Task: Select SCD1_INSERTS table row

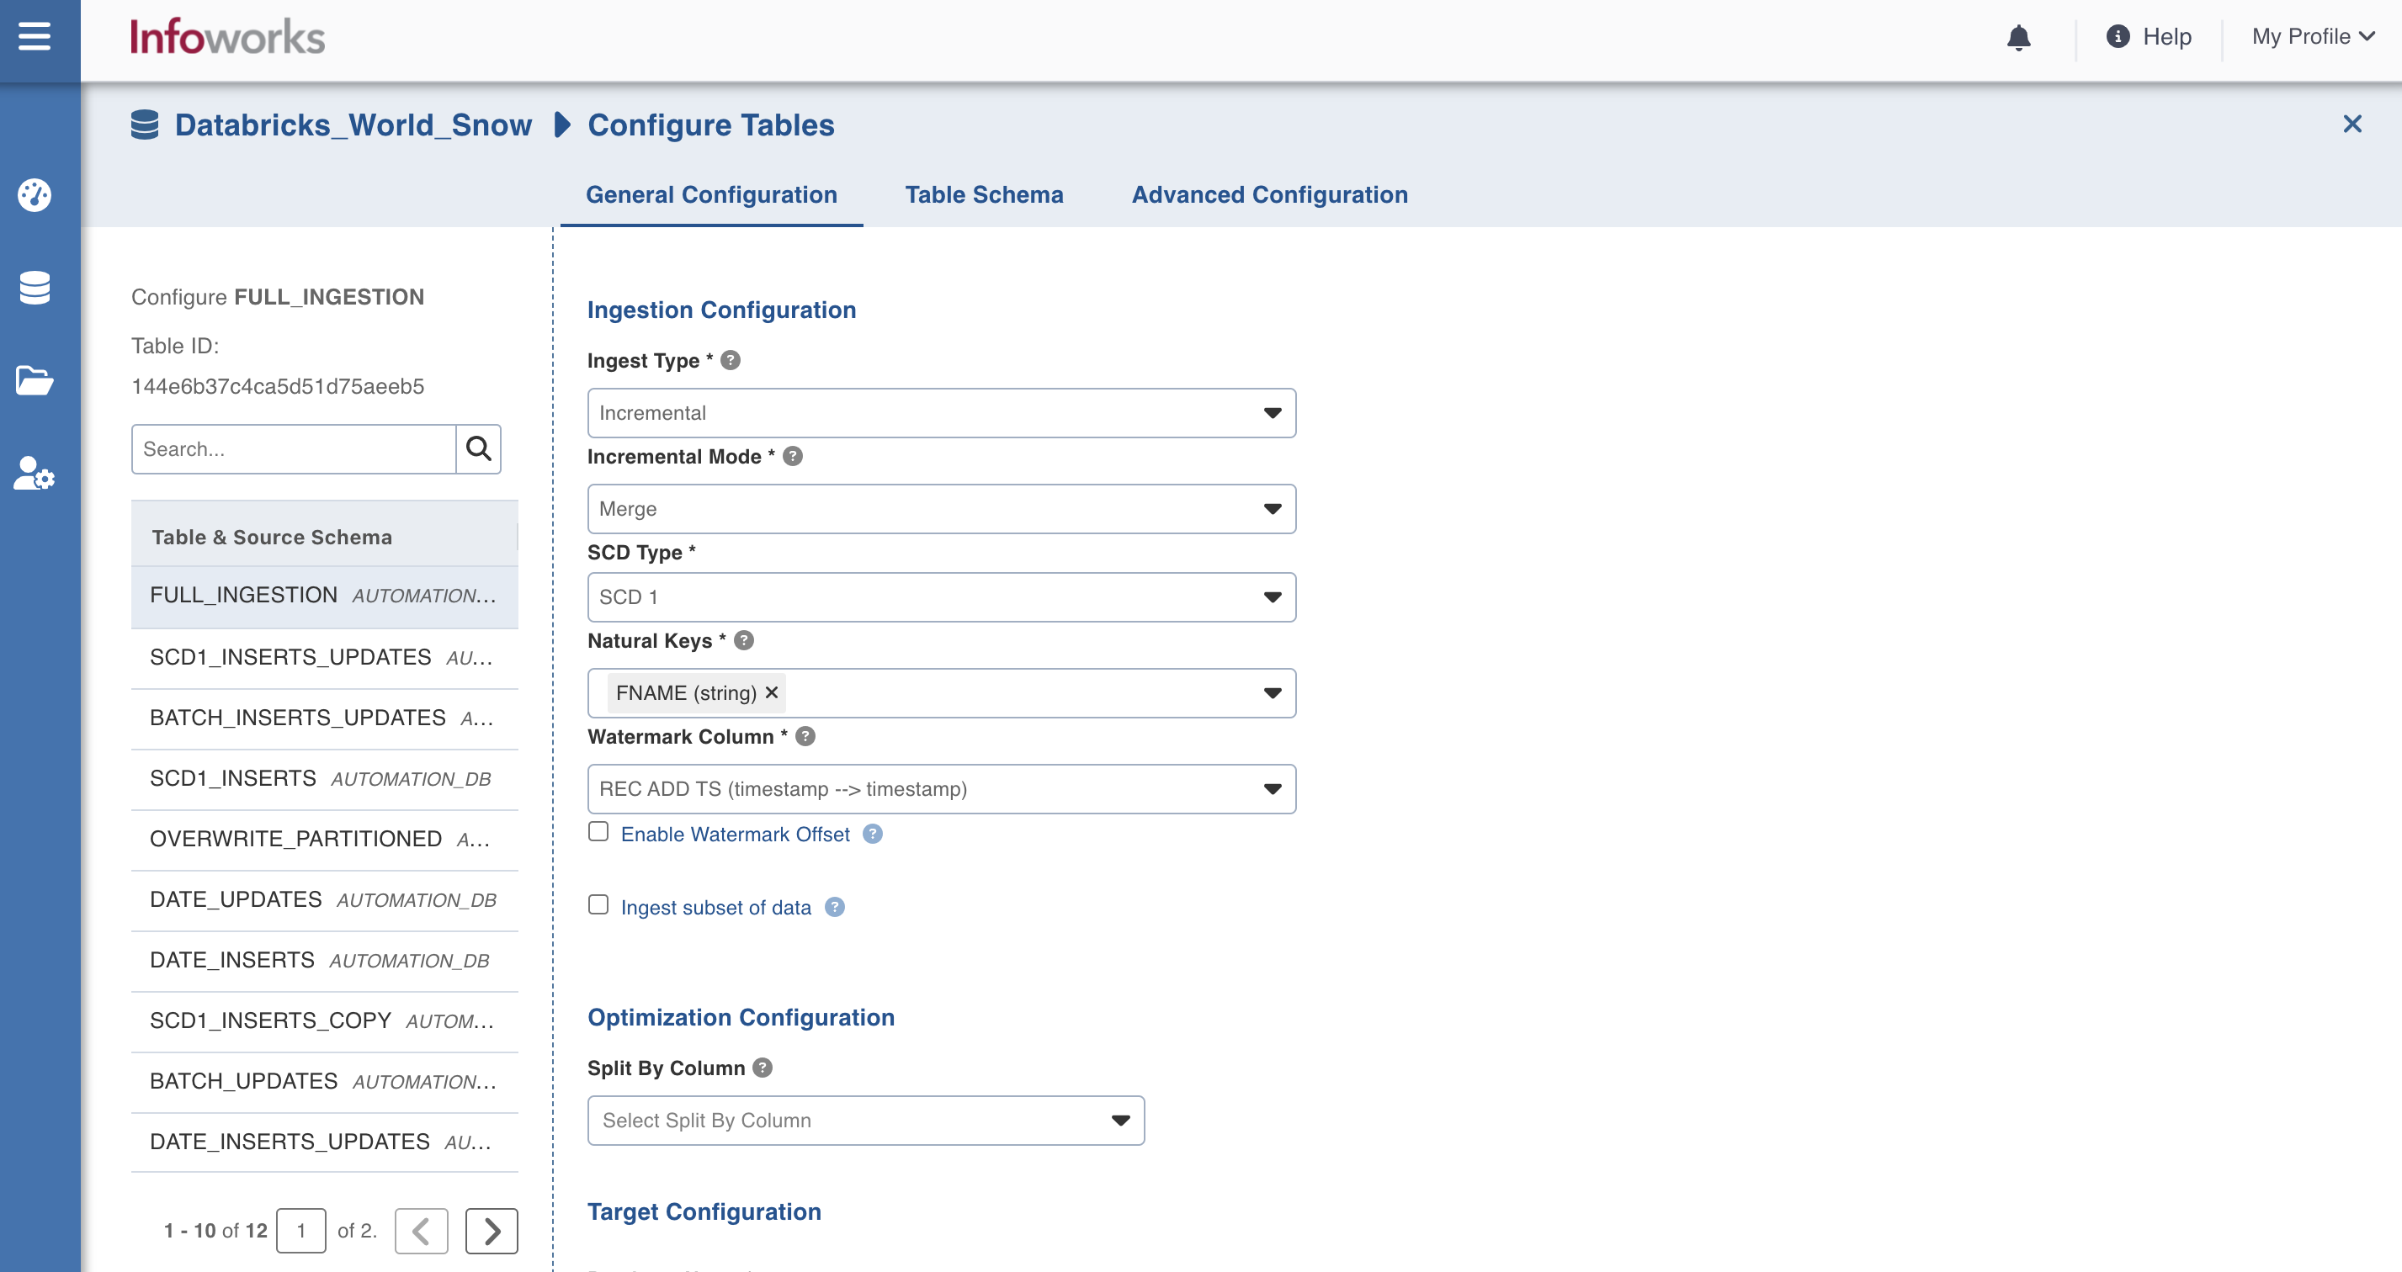Action: click(325, 779)
